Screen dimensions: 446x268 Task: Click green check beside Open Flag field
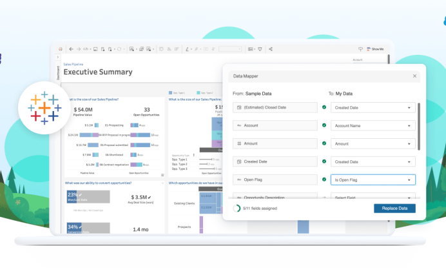[324, 180]
